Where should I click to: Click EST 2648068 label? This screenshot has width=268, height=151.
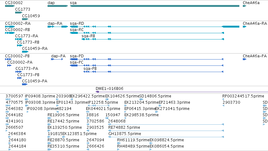(117, 121)
